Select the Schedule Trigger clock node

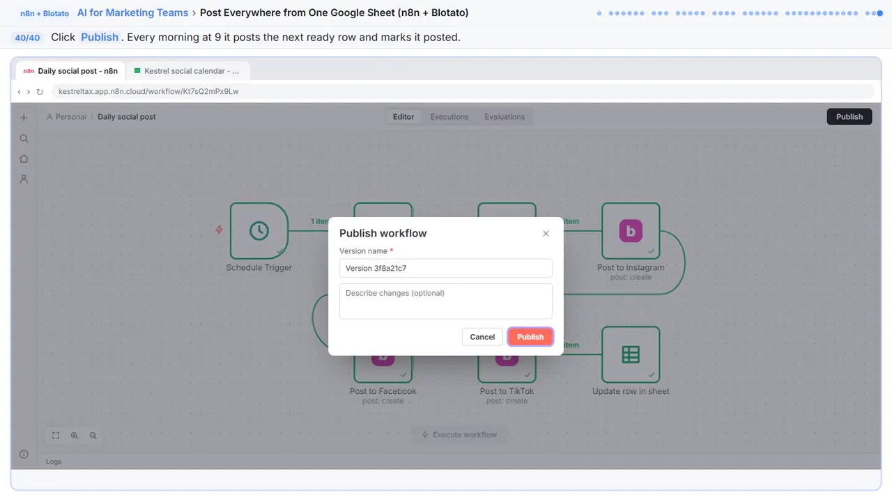pos(259,232)
